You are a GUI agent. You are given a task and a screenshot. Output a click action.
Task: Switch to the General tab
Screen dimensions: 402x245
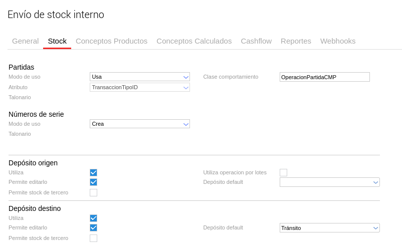(x=25, y=41)
